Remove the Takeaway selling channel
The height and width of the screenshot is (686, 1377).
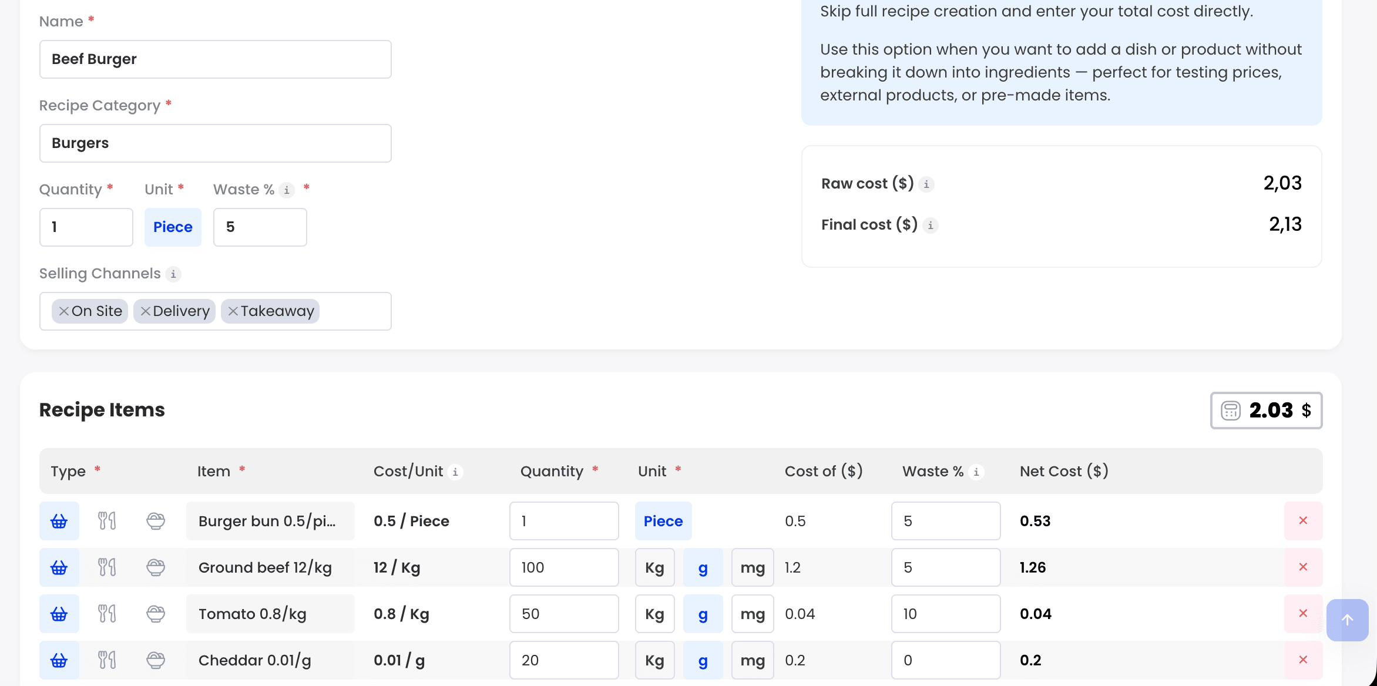pos(233,311)
